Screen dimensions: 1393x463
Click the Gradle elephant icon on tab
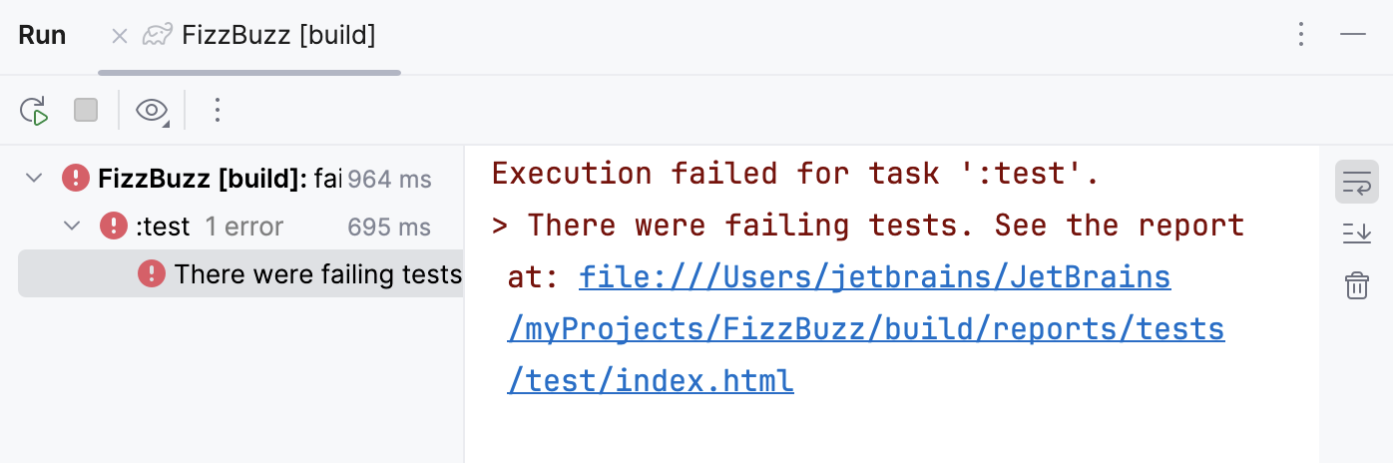(157, 36)
